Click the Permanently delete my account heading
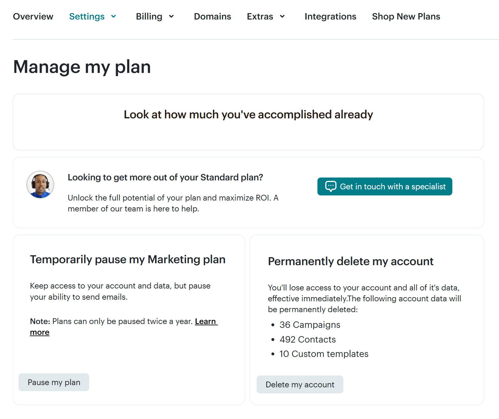Image resolution: width=499 pixels, height=419 pixels. coord(351,261)
